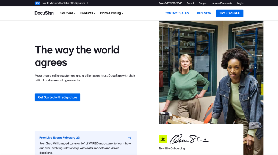Click the TRY FOR FREE button
This screenshot has height=155, width=278.
click(x=229, y=13)
